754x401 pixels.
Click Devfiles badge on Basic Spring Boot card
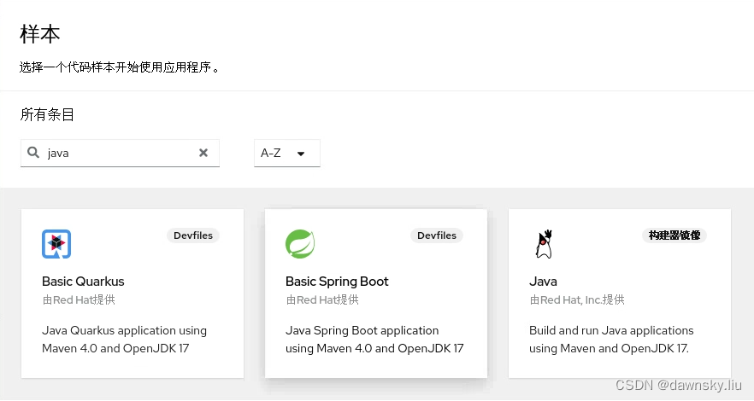(437, 235)
